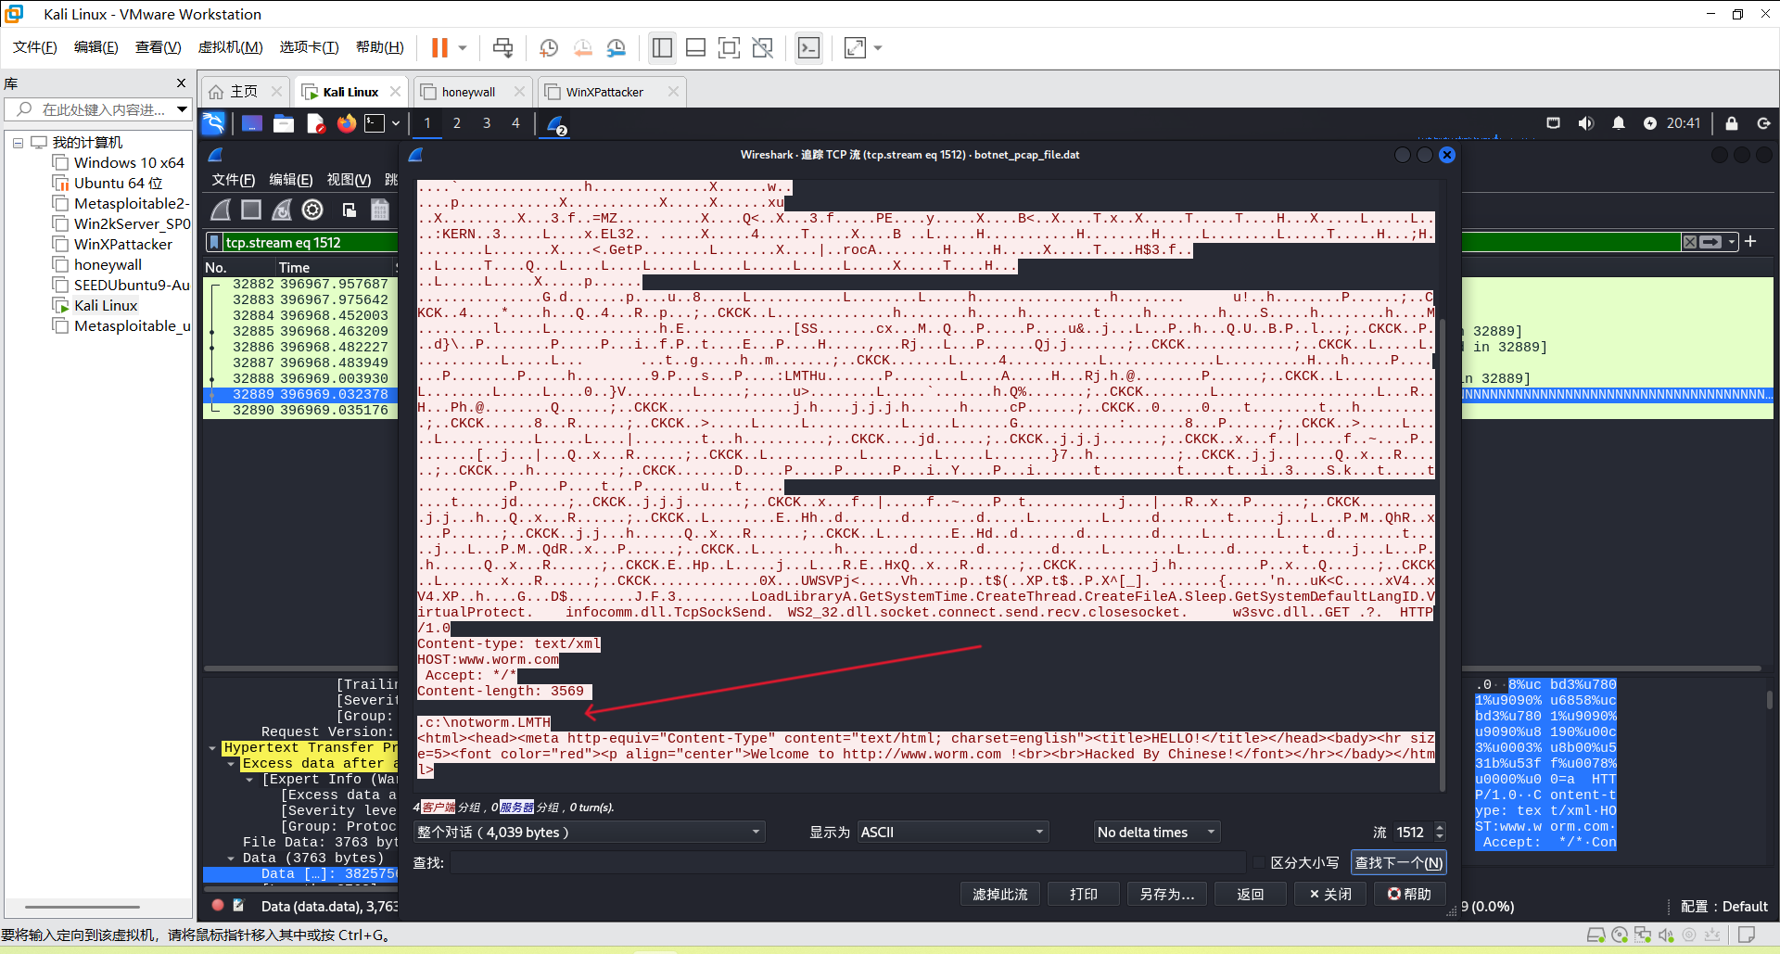Toggle Unity mode icon
The width and height of the screenshot is (1780, 954).
pos(763,47)
